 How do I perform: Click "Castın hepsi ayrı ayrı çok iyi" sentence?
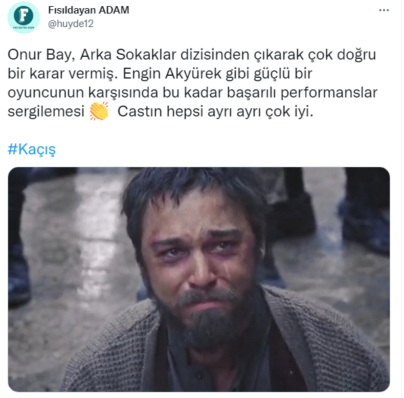tap(215, 112)
